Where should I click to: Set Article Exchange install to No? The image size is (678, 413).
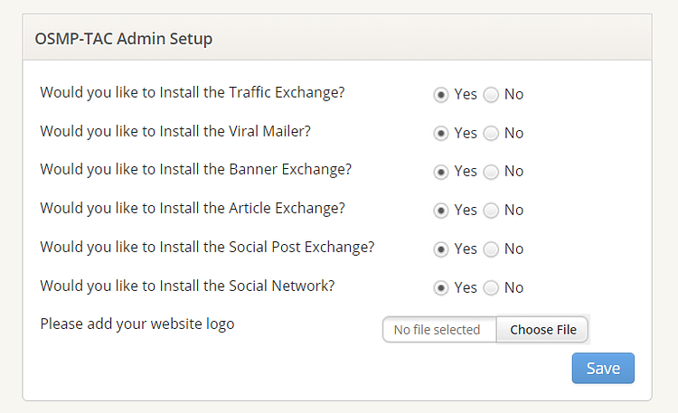pos(491,211)
